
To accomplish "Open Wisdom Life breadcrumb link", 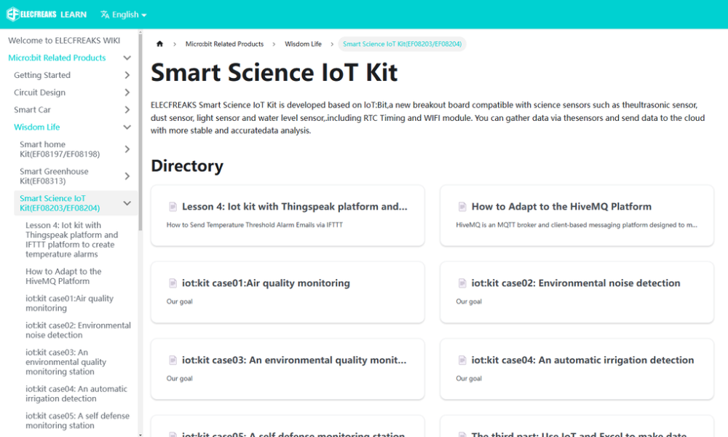I will point(303,44).
